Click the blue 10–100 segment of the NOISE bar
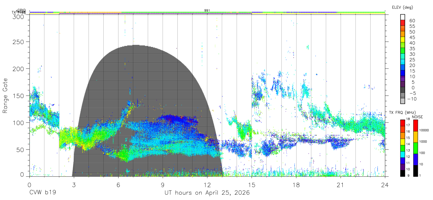Image resolution: width=433 pixels, height=200 pixels. click(415, 159)
